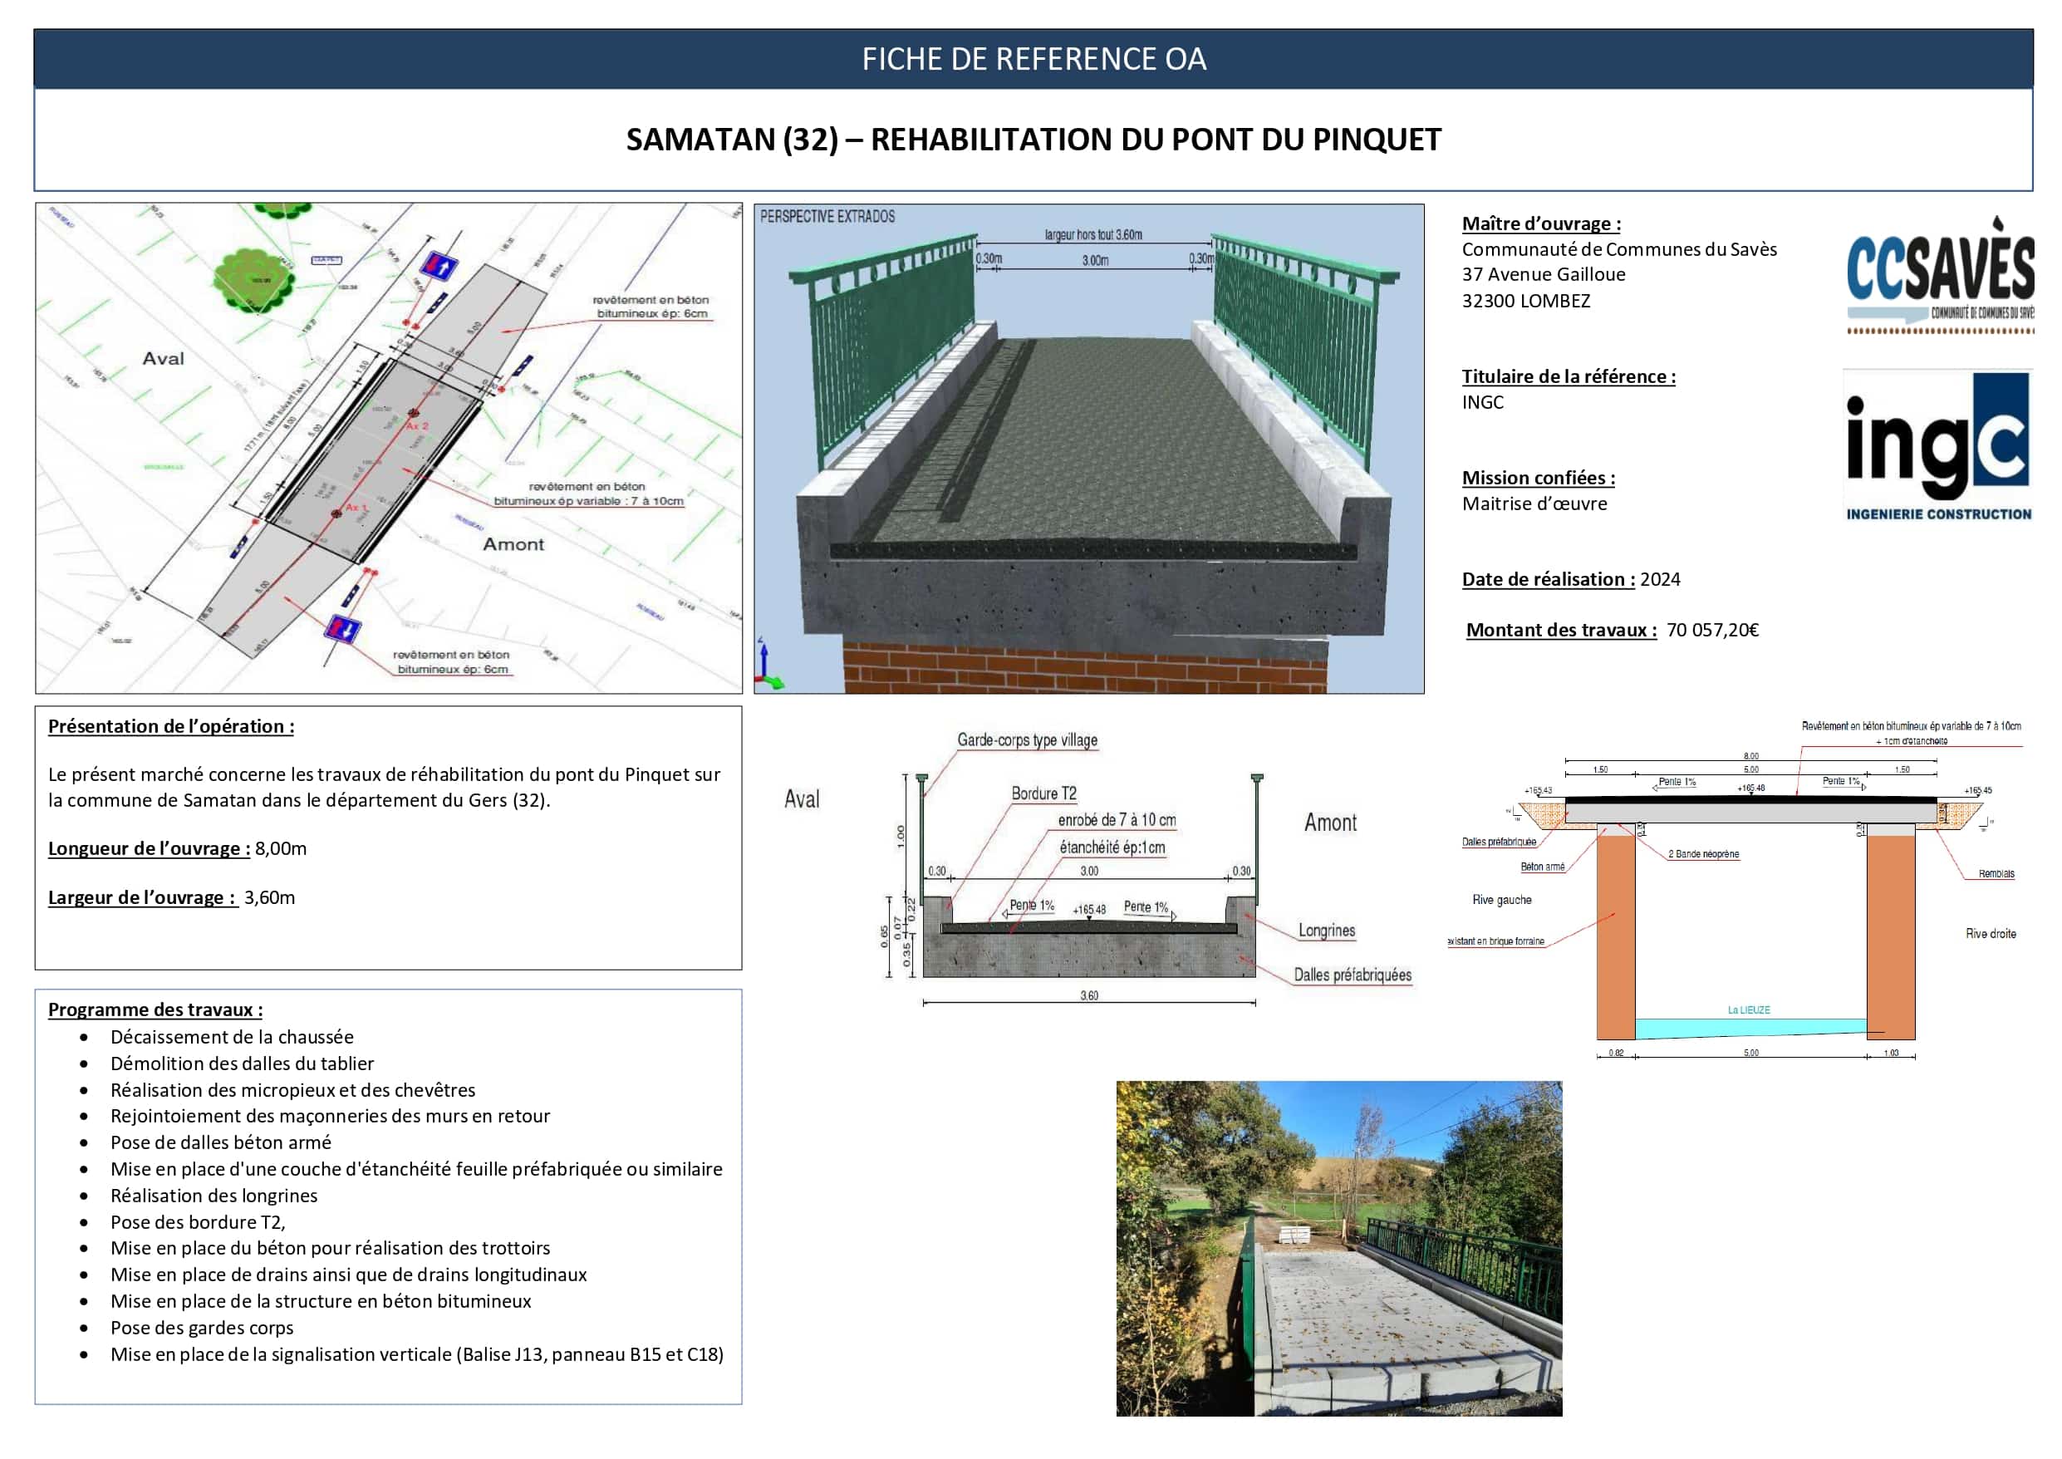Viewport: 2062px width, 1459px height.
Task: Select the bullet Pose des bordure T2
Action: click(x=198, y=1222)
